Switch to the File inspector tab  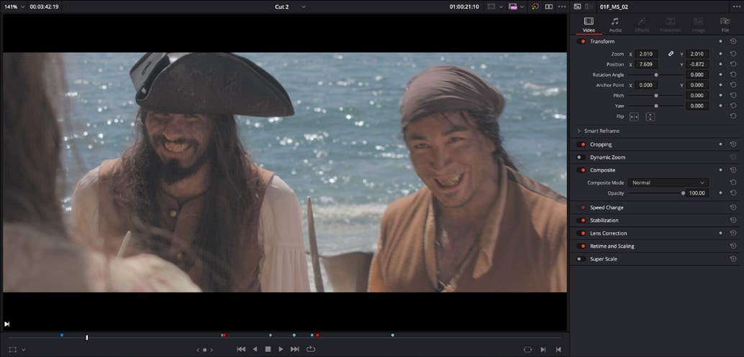pos(725,25)
